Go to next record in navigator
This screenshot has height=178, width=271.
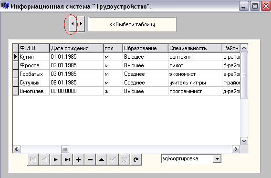coord(56,159)
